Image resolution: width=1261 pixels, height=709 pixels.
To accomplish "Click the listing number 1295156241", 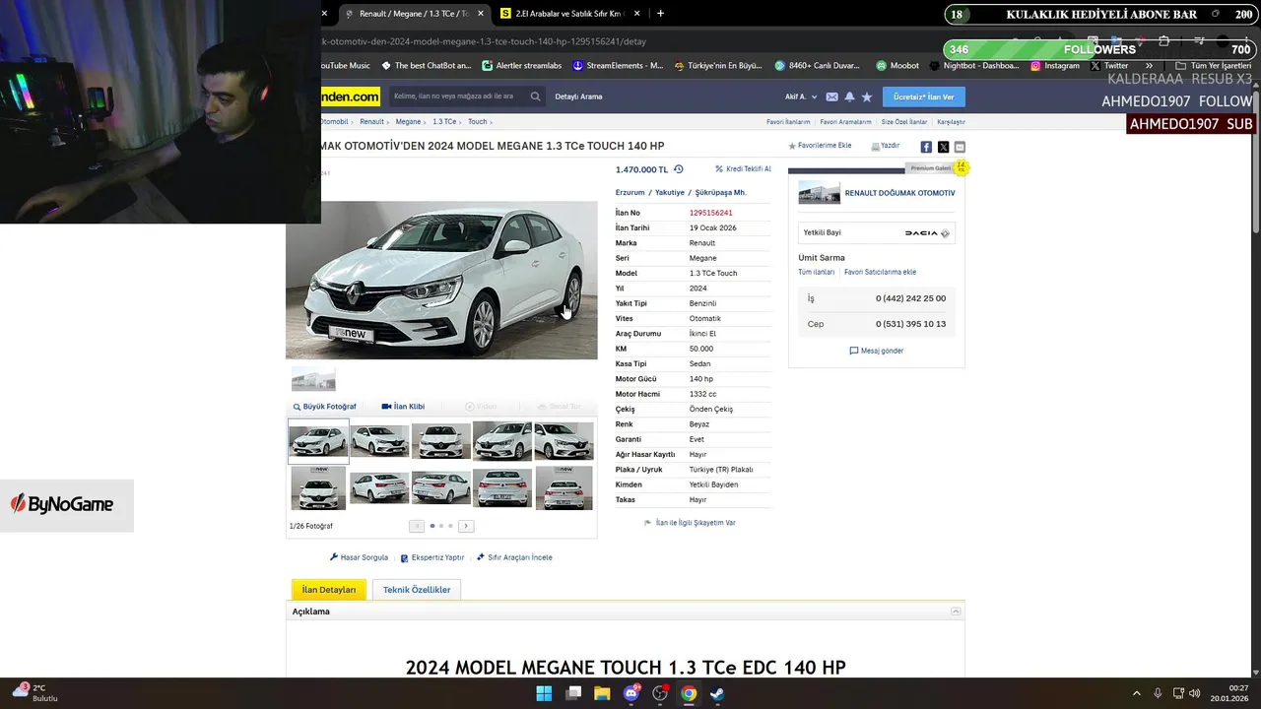I will [x=710, y=213].
